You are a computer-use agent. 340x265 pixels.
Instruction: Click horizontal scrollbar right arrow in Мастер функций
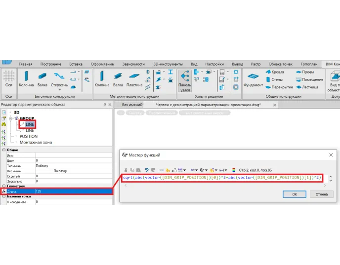click(325, 186)
